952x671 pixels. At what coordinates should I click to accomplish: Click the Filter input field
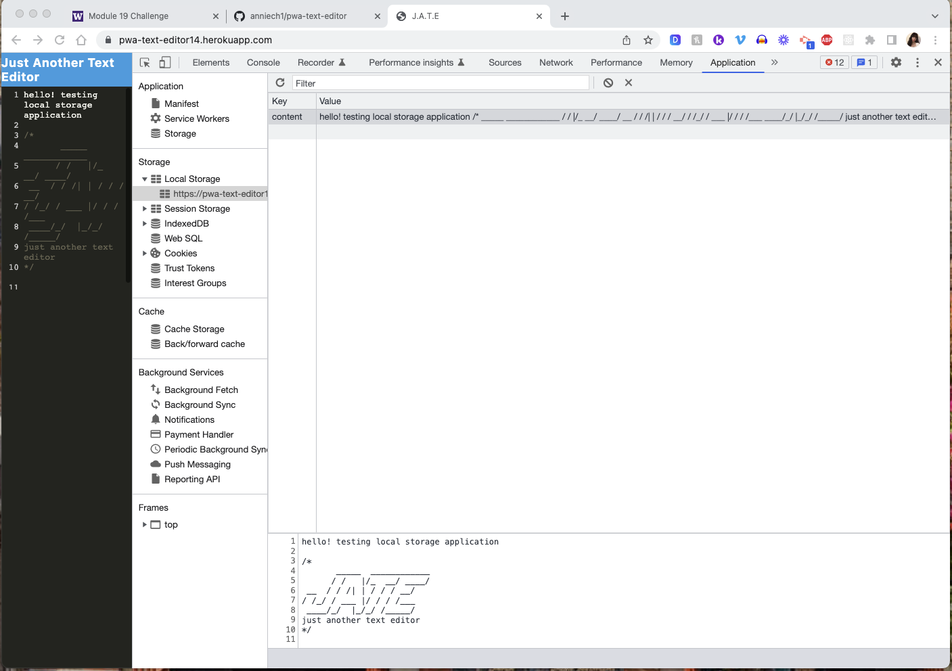440,83
